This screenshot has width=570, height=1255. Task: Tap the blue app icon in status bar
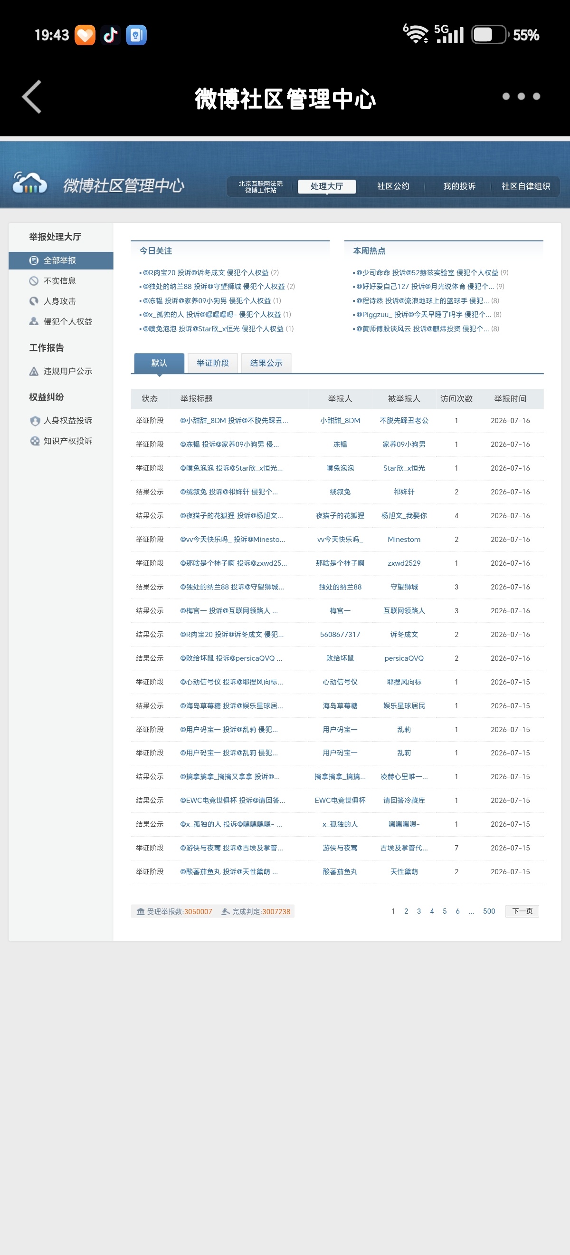coord(136,35)
